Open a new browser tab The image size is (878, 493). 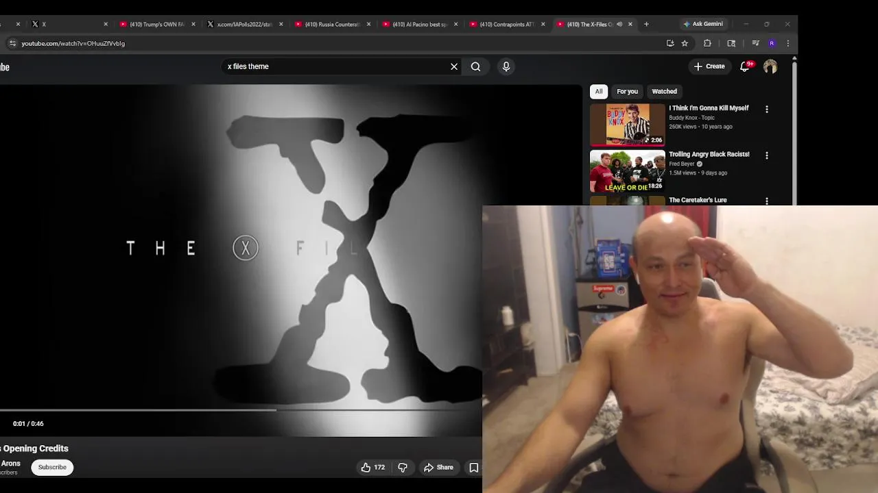[646, 24]
